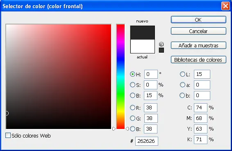The width and height of the screenshot is (232, 151).
Task: Click the C cyan percent field
Action: tap(200, 108)
